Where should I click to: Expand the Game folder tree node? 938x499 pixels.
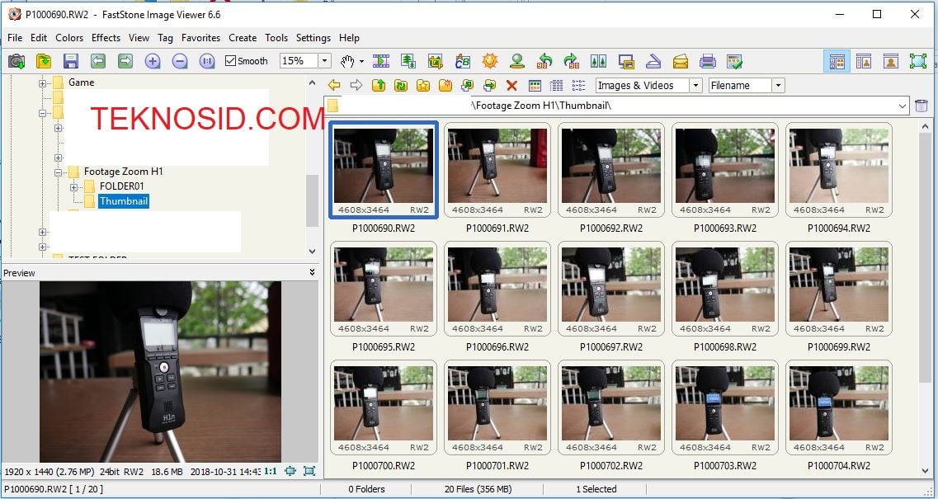point(42,83)
